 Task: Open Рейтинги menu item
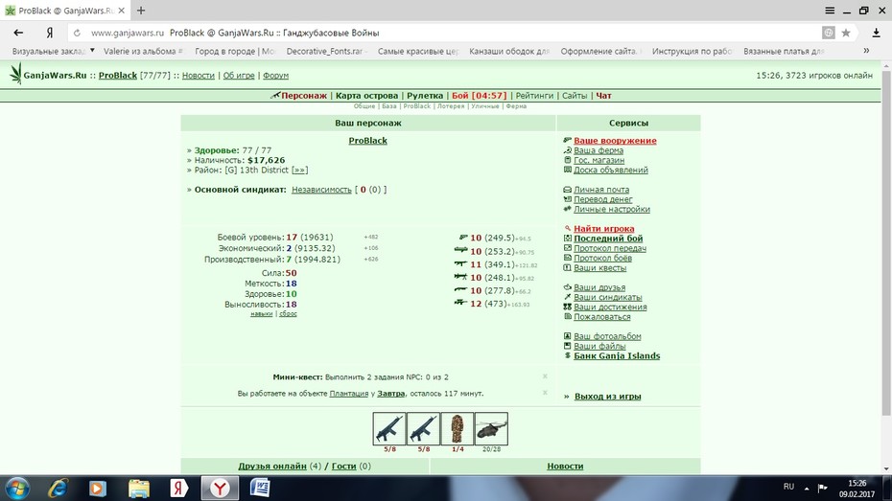[534, 96]
